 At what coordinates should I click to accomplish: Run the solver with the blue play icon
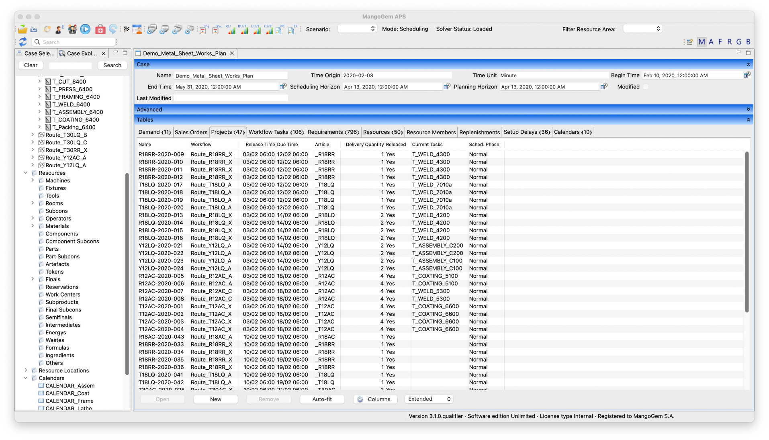pyautogui.click(x=85, y=29)
